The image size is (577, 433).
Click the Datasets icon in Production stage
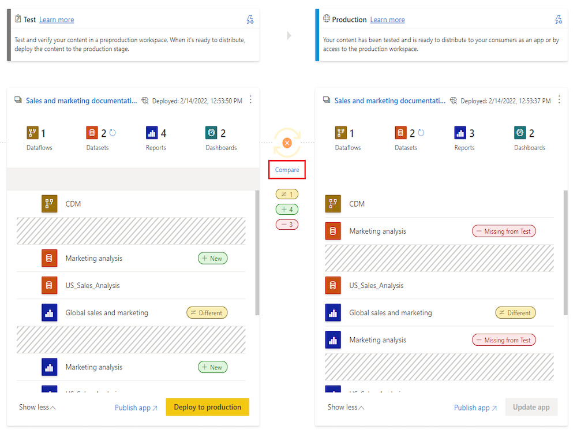click(x=400, y=133)
